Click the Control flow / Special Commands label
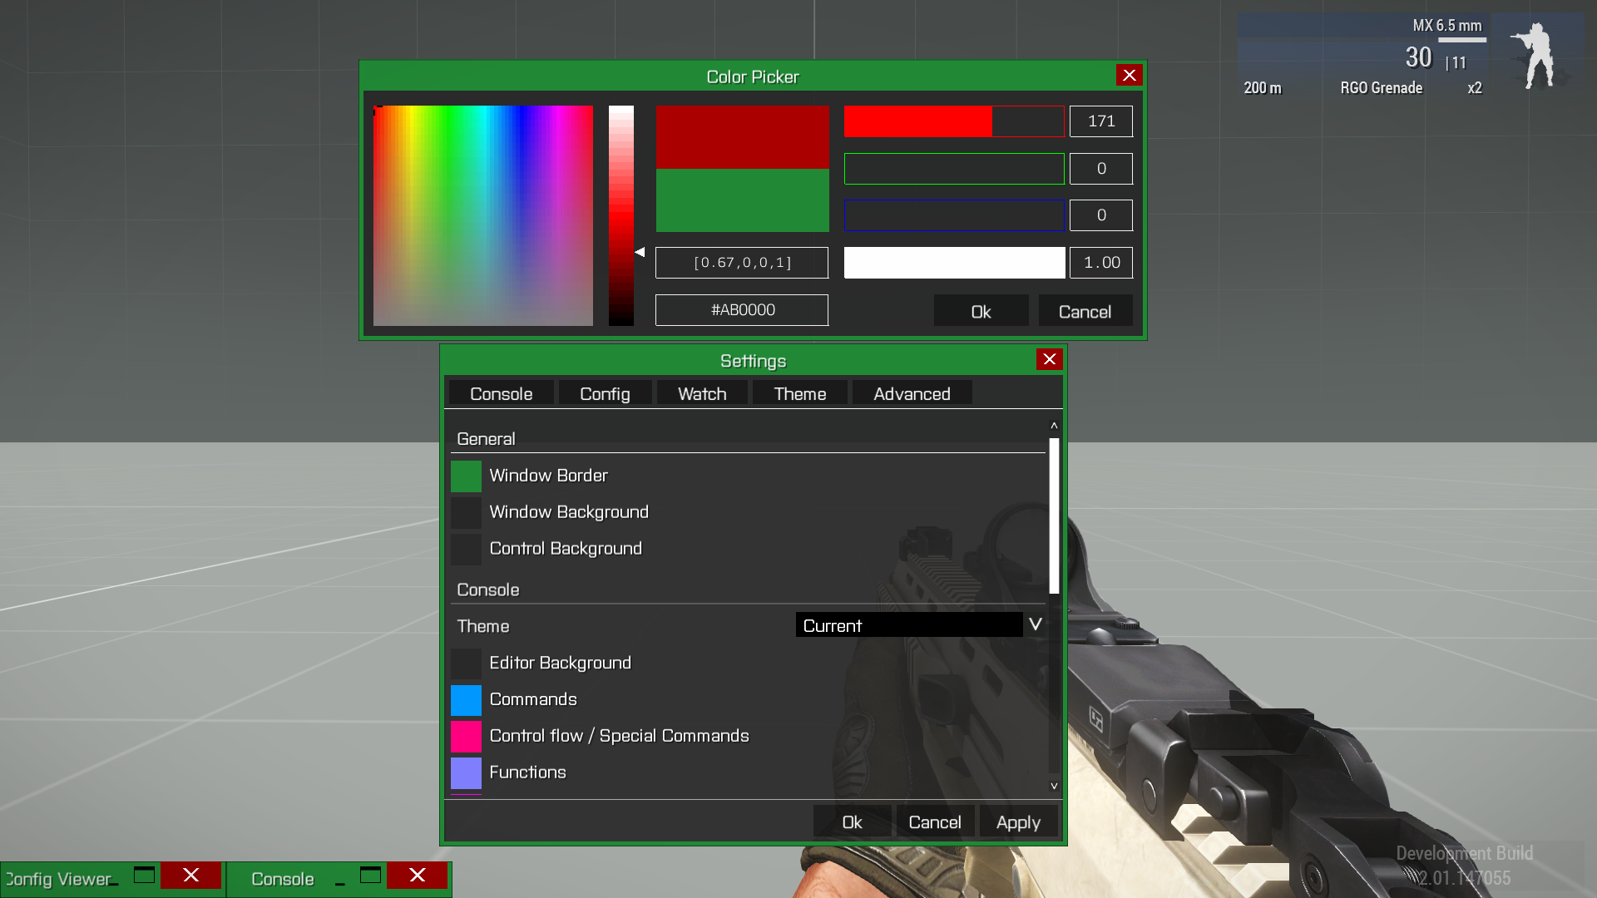This screenshot has height=898, width=1597. point(620,736)
